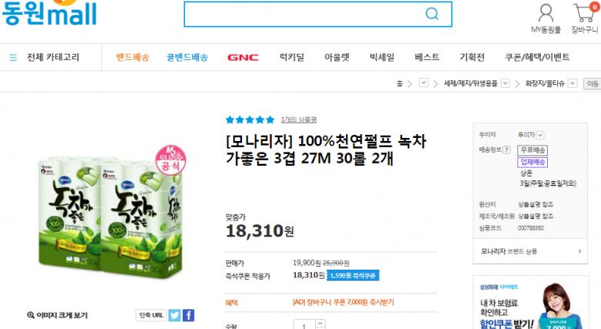Expand the 화장지/물티슈 breadcrumb dropdown
The width and height of the screenshot is (601, 329).
tap(571, 82)
